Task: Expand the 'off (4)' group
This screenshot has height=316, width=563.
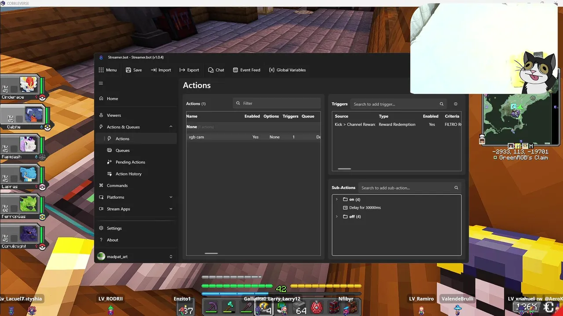Action: point(337,216)
